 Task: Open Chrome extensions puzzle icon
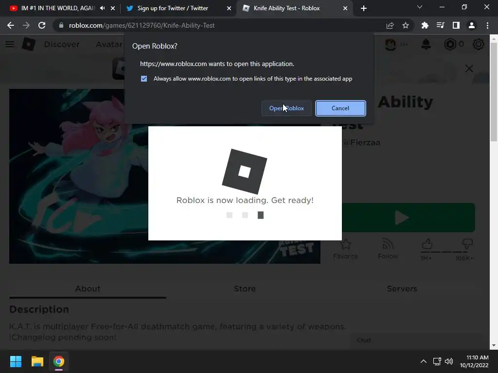coord(425,25)
